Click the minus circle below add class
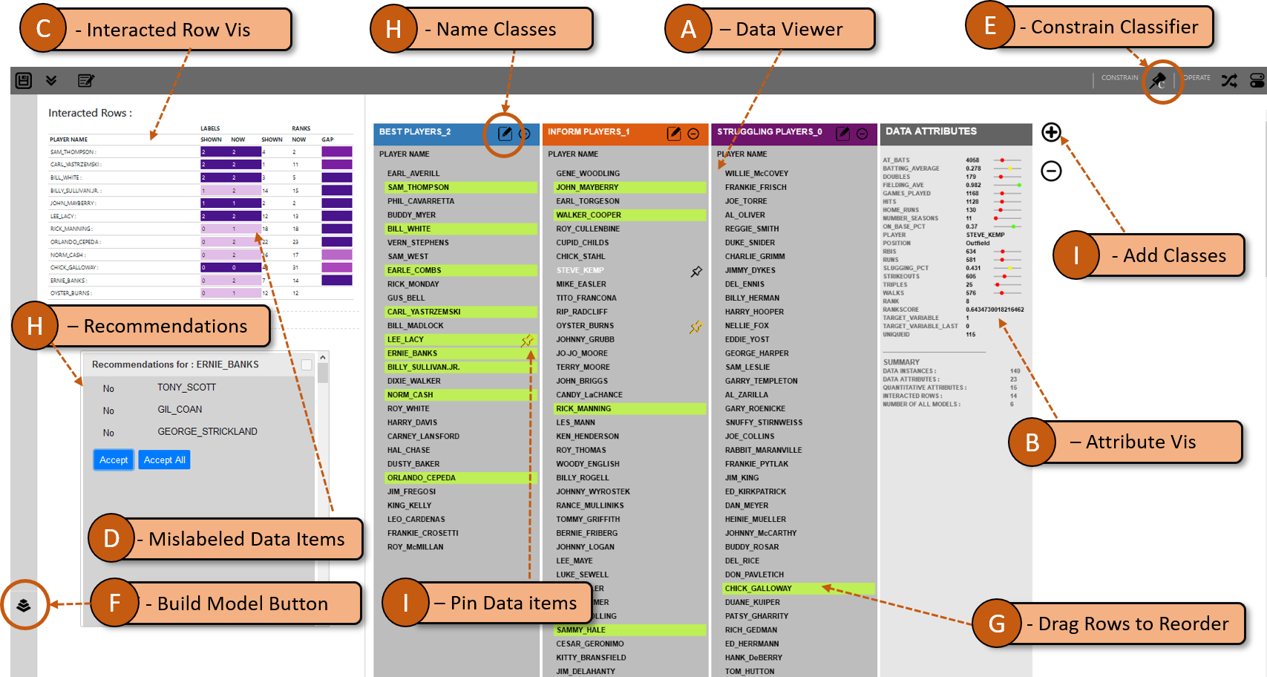This screenshot has height=677, width=1267. 1051,171
